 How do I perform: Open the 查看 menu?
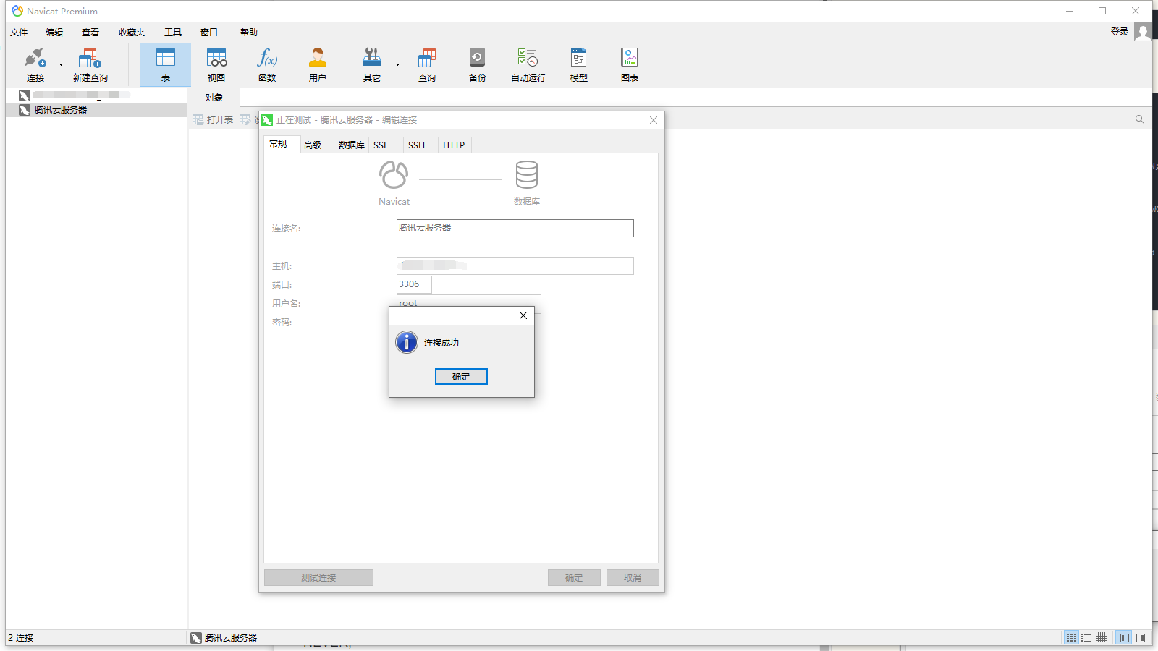[x=90, y=33]
